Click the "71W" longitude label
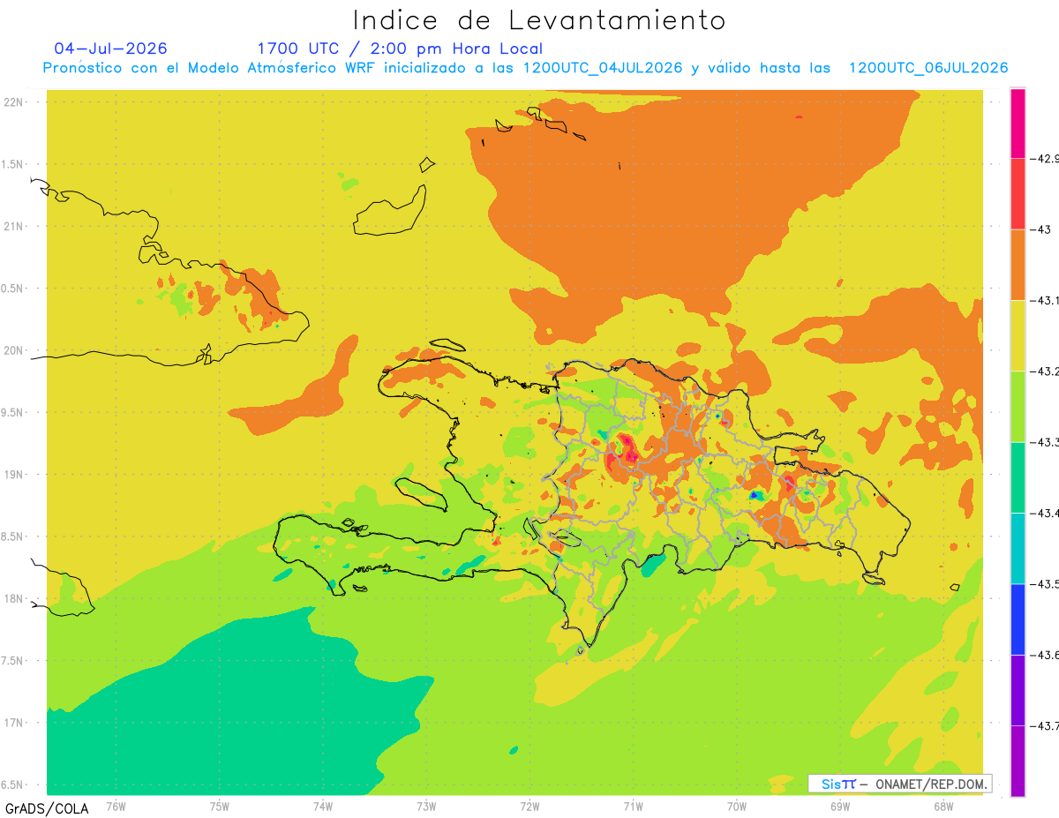Screen dimensions: 1059x818 pos(633,806)
